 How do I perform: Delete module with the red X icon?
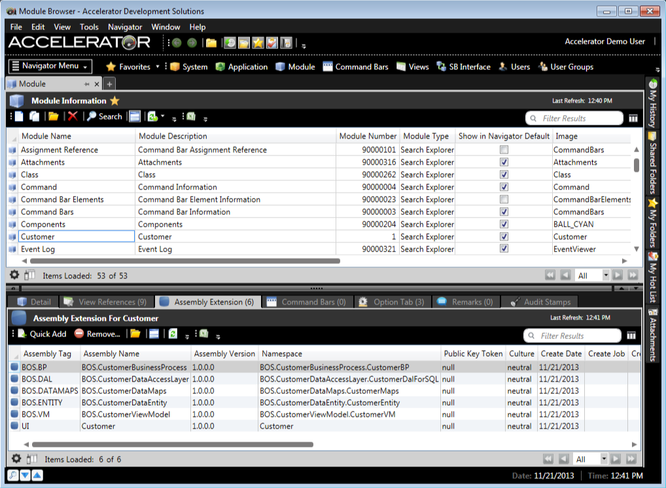tap(73, 116)
